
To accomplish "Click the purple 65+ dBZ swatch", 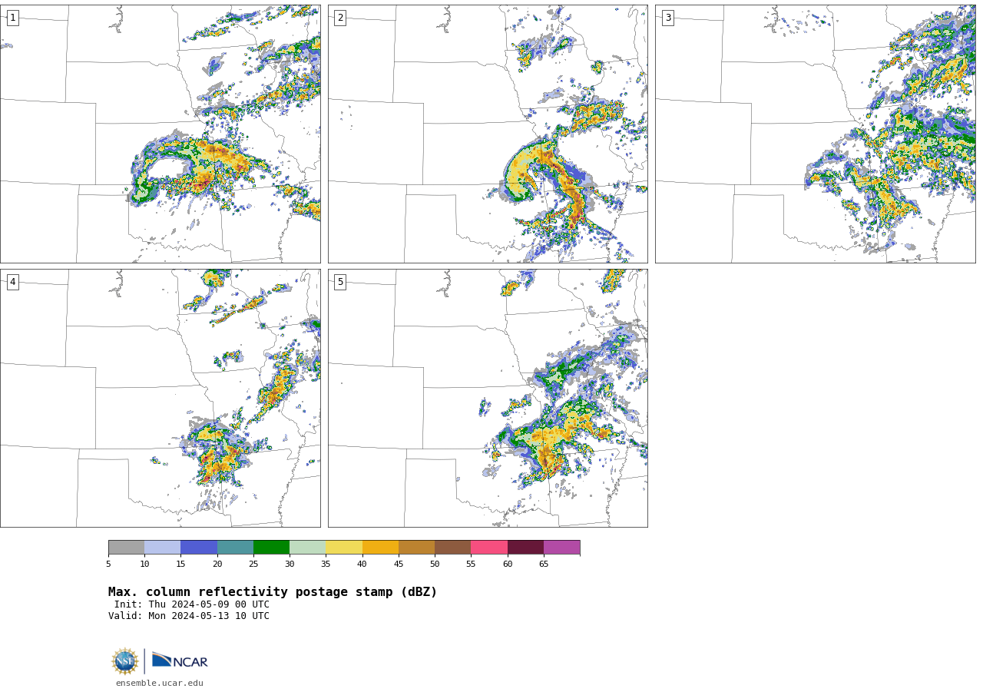I will (562, 548).
